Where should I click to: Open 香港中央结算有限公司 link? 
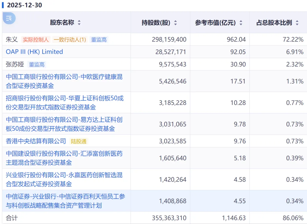[36, 141]
